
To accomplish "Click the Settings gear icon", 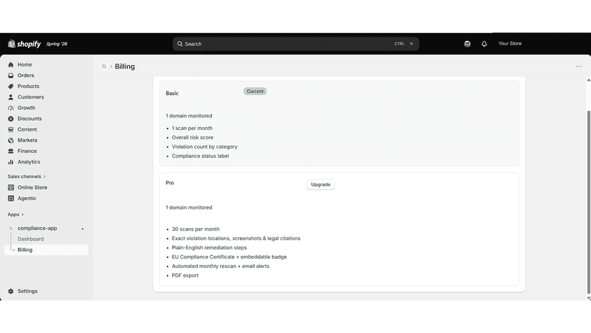I will point(11,291).
